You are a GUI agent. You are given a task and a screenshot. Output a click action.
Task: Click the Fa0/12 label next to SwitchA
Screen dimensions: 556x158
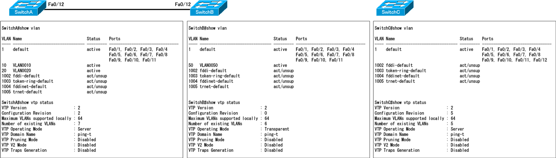(x=56, y=4)
